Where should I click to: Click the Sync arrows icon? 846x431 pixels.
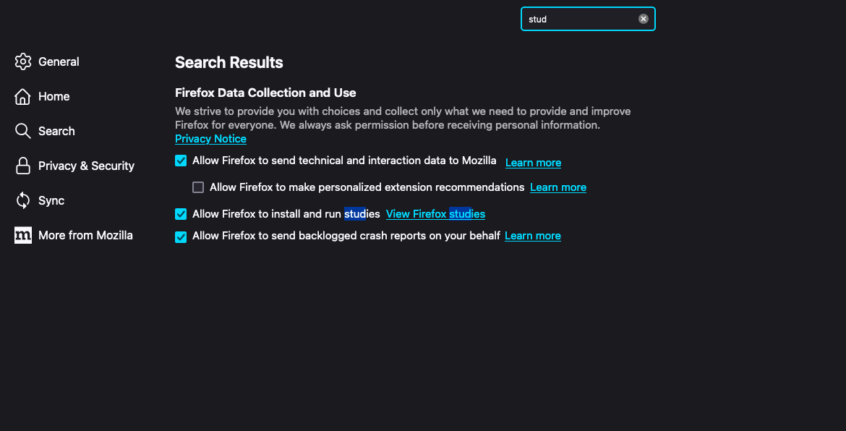[23, 200]
